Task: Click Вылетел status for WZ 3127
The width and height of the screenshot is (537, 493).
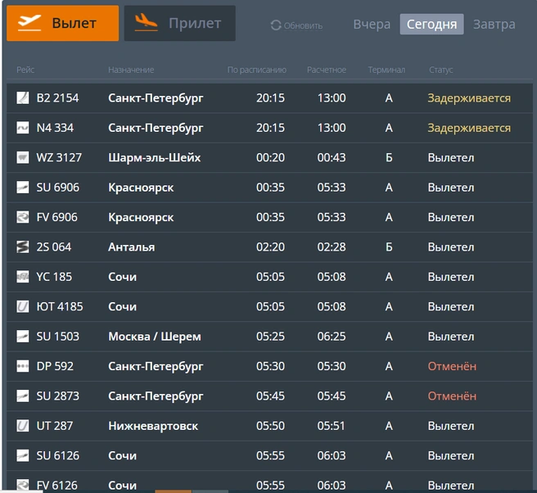Action: click(451, 157)
